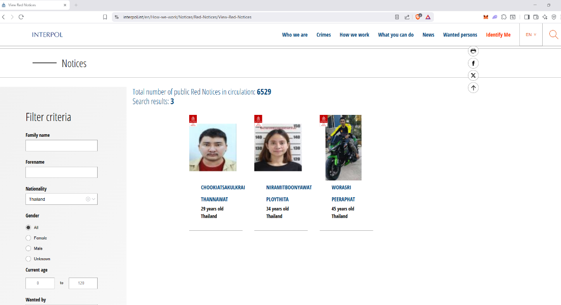The image size is (561, 305).
Task: Open the EN language selector
Action: [x=530, y=35]
